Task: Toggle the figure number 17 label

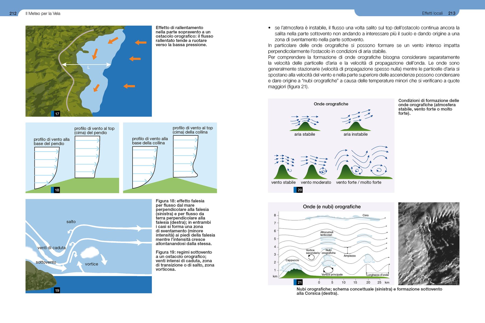Action: (57, 114)
